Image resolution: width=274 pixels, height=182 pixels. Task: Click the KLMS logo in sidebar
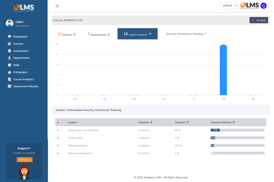pos(24,8)
